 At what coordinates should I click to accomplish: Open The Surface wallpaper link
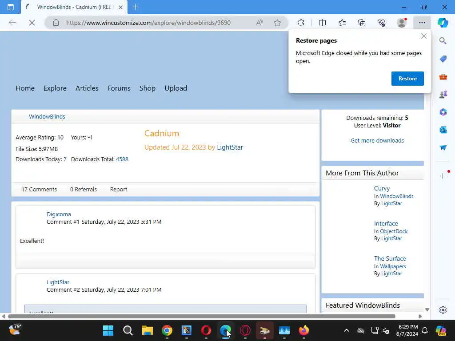tap(390, 259)
